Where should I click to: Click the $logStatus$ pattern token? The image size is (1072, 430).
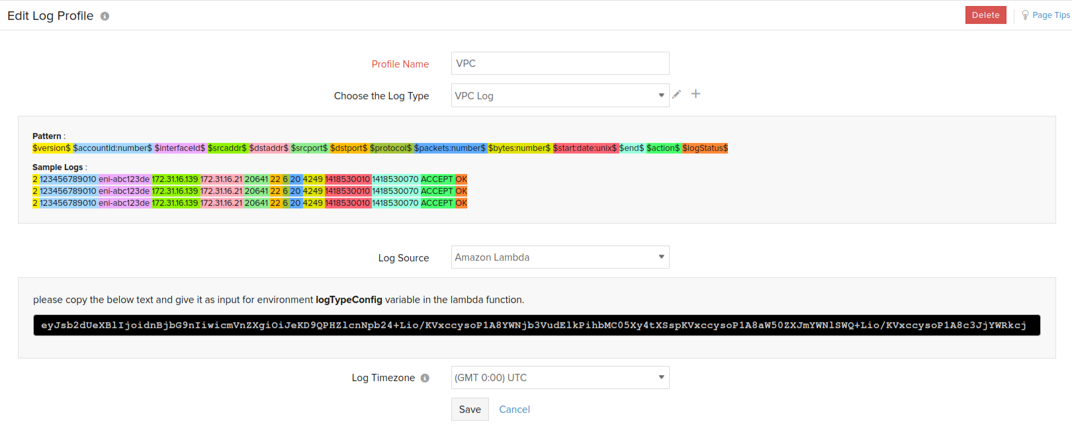pos(705,148)
